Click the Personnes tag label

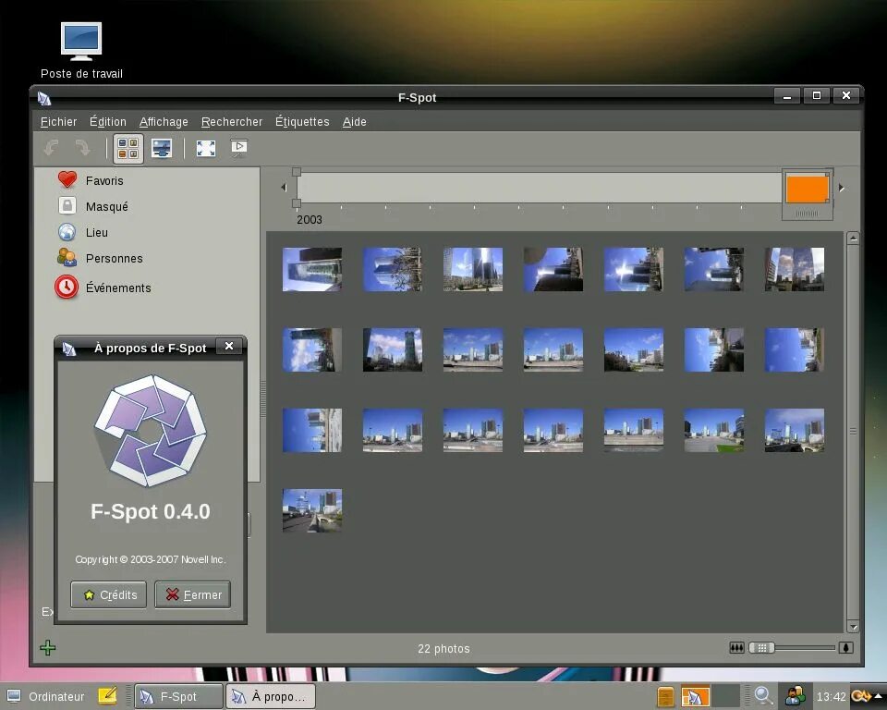[x=115, y=258]
